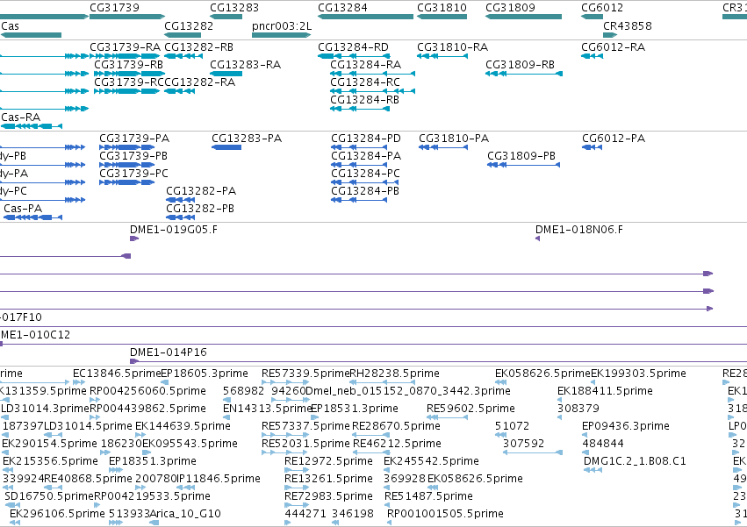Select protein CG13284-PB label
This screenshot has width=747, height=527.
pyautogui.click(x=365, y=191)
